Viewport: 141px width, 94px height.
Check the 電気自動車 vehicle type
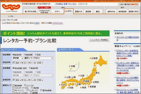coord(41,90)
